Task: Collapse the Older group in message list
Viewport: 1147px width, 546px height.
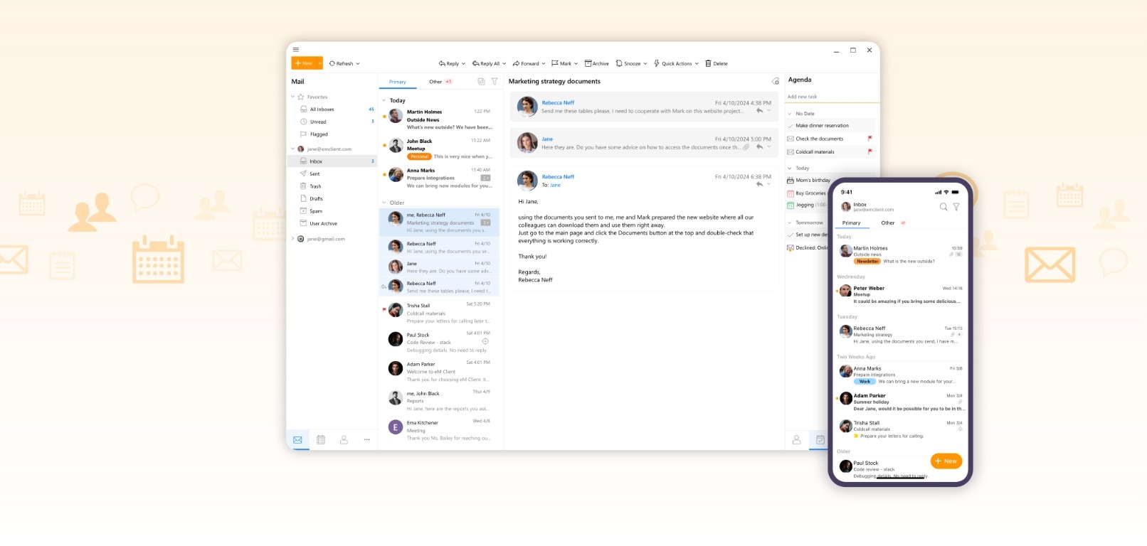Action: click(384, 203)
